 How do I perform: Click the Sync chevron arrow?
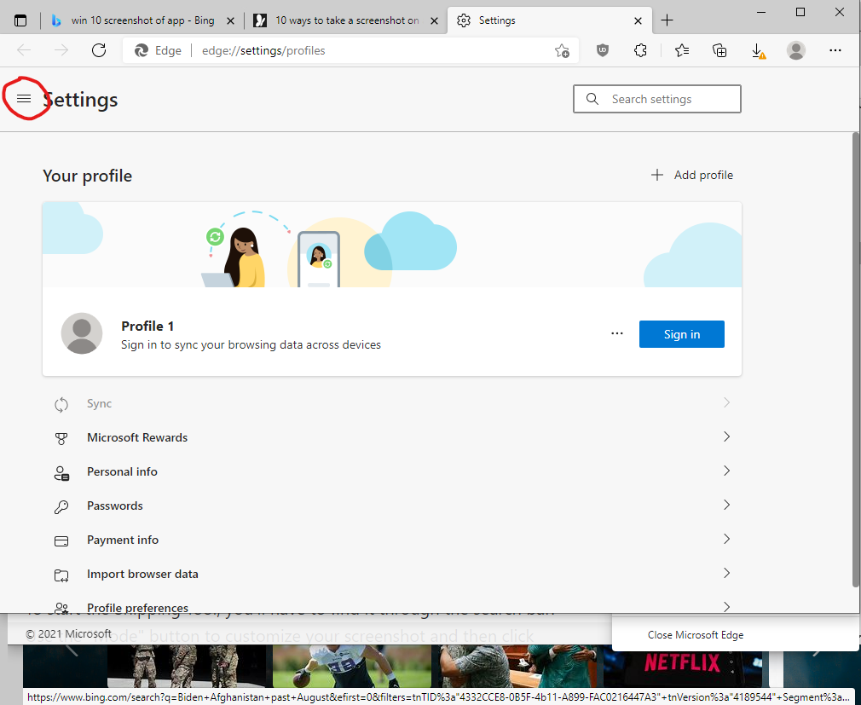tap(726, 402)
